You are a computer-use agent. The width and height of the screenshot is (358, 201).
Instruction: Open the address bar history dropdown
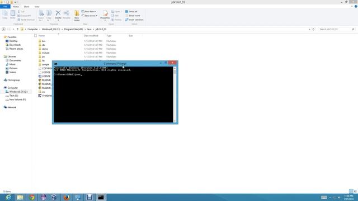point(309,29)
